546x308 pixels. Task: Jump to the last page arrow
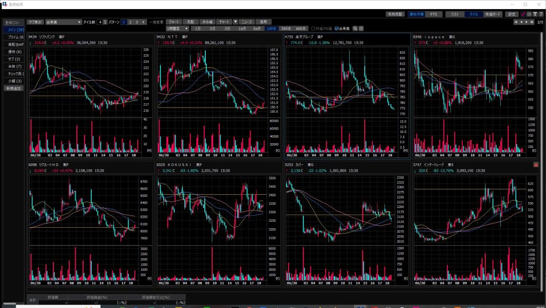(x=532, y=22)
